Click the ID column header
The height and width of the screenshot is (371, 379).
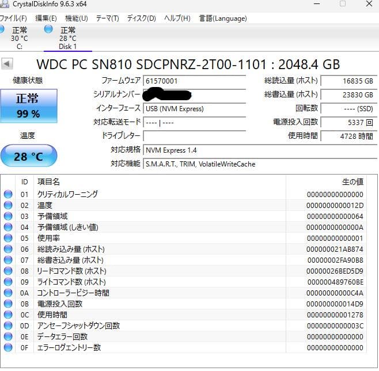(x=24, y=181)
